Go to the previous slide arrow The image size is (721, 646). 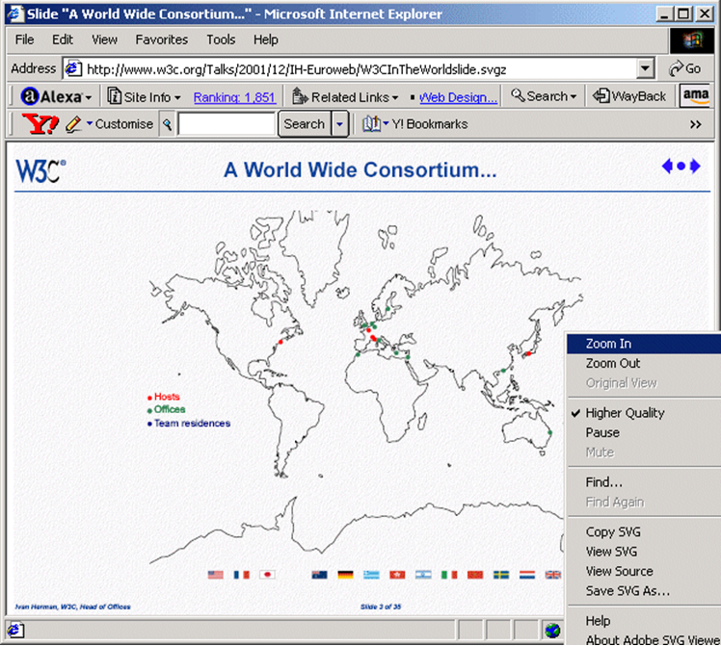coord(667,166)
